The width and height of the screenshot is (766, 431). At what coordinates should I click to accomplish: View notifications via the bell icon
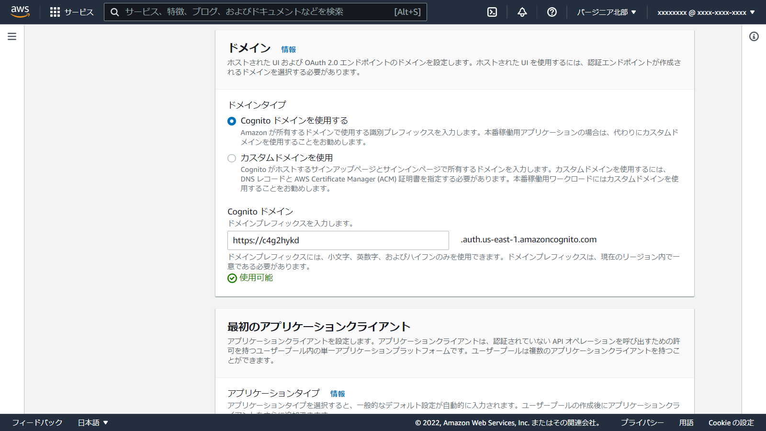click(x=521, y=12)
